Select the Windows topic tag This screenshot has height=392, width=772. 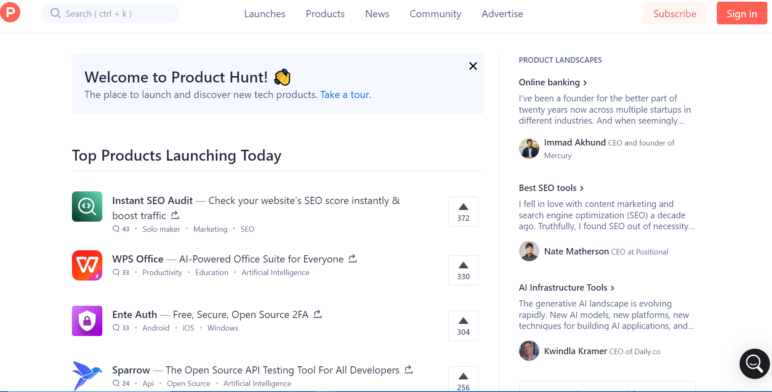click(223, 328)
